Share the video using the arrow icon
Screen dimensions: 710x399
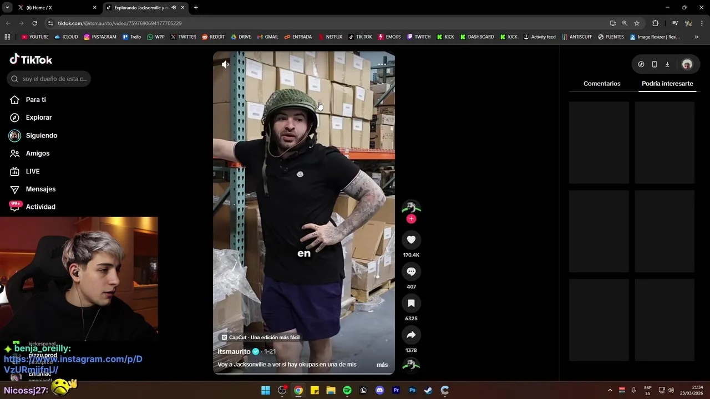[x=411, y=335]
